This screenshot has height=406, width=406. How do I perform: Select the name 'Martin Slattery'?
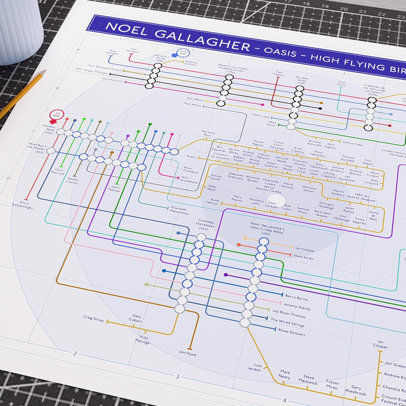338,193
